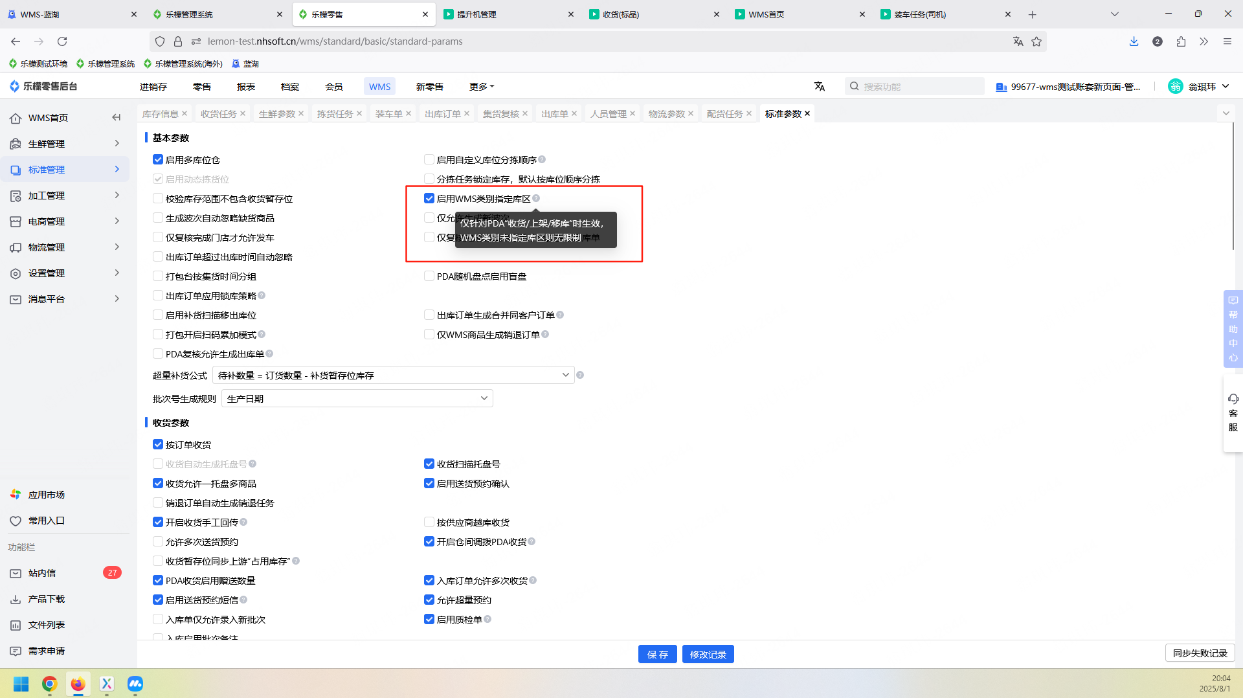Open 修改记录 button
This screenshot has height=698, width=1243.
pos(708,654)
